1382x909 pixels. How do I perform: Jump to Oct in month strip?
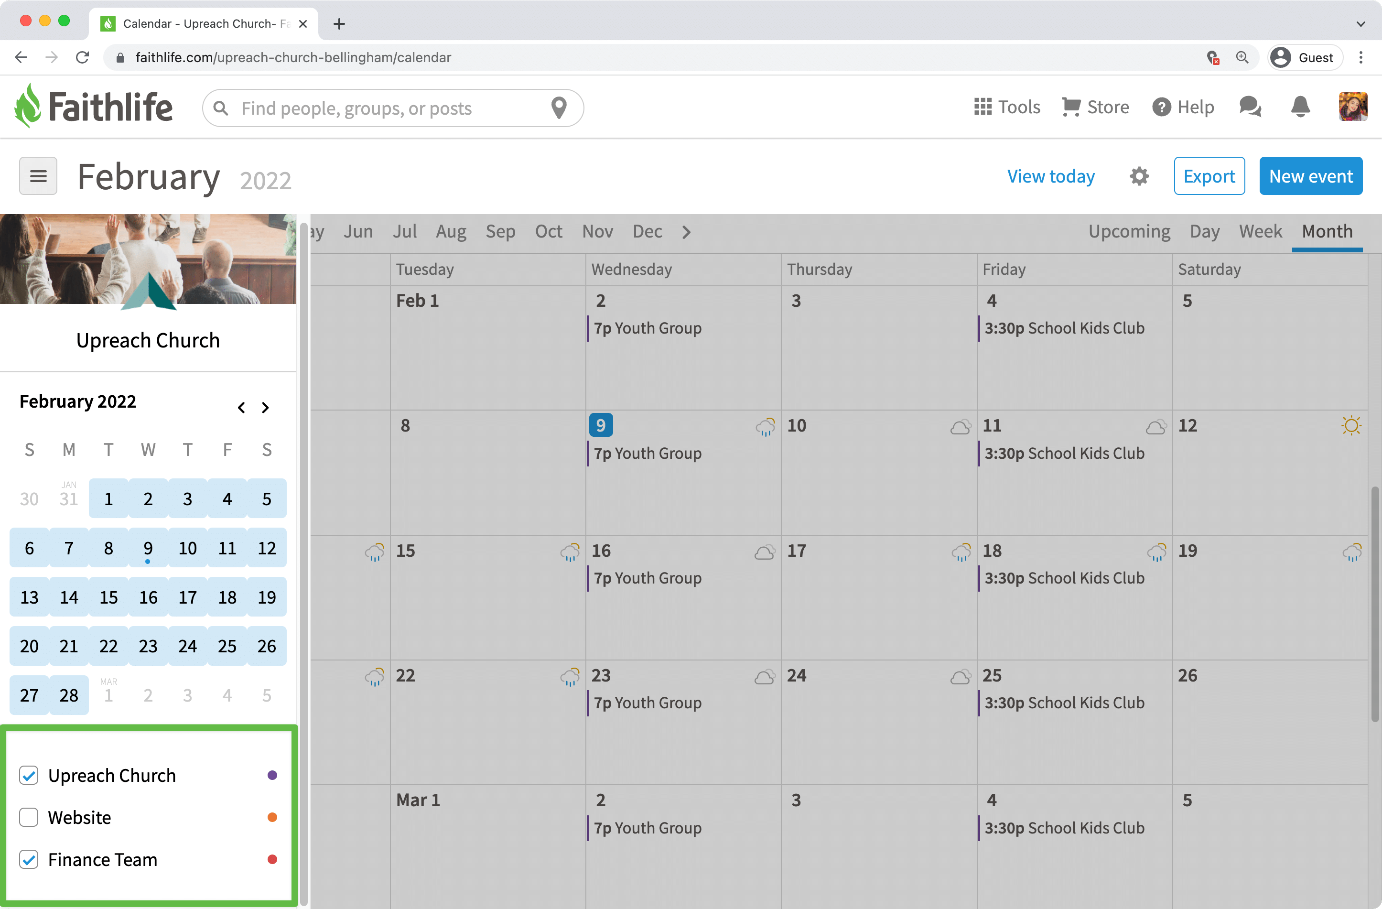tap(548, 231)
